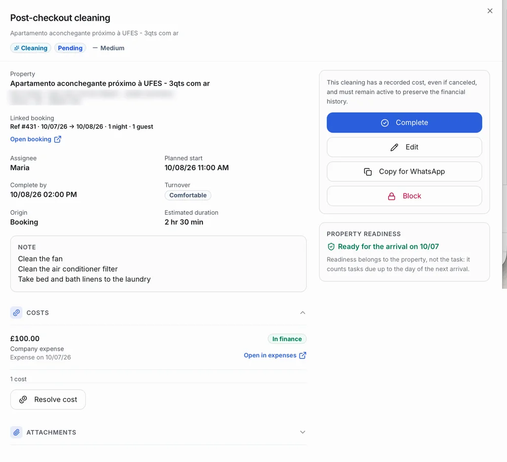Click the PROPERTY READINESS heading
The width and height of the screenshot is (507, 462).
coord(364,234)
